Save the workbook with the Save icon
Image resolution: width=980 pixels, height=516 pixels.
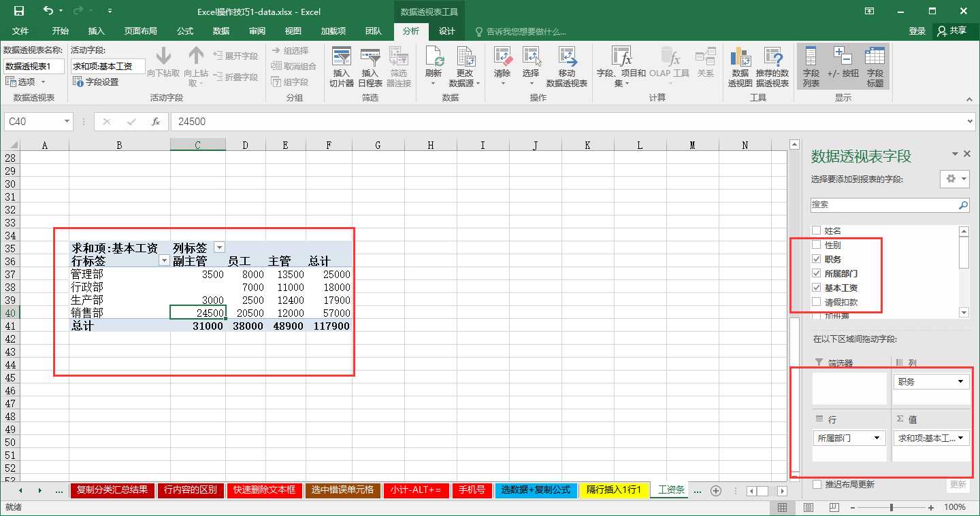(x=19, y=11)
